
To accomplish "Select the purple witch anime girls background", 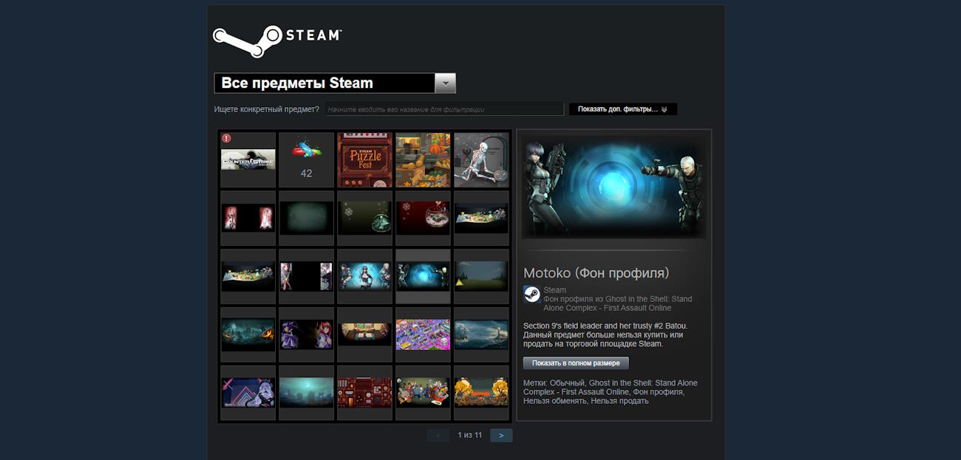I will (307, 334).
